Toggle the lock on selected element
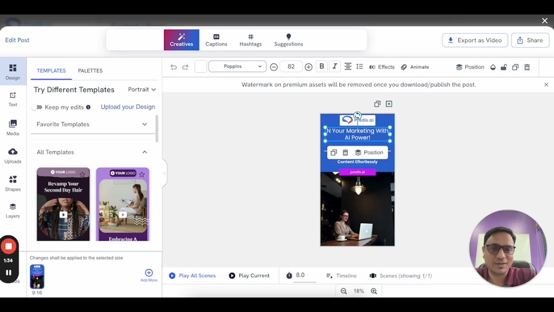Screen dimensions: 554x312 pos(504,67)
